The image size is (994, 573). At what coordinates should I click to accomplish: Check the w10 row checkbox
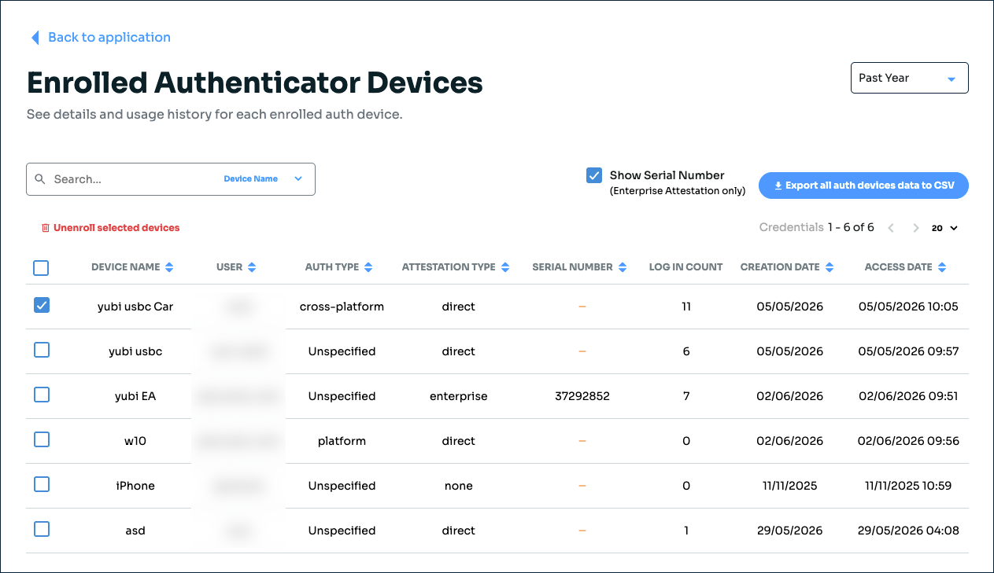pos(42,439)
